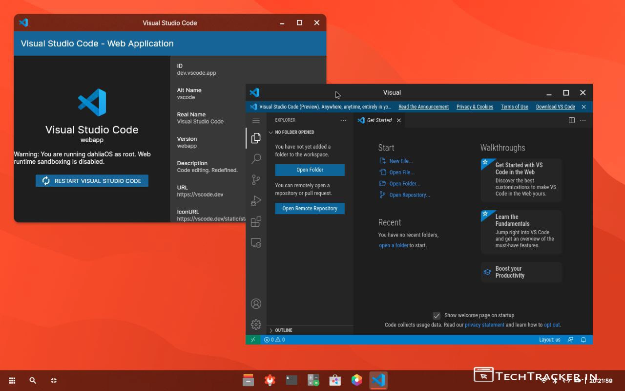Open Explorer views and more actions menu
625x391 pixels.
343,120
